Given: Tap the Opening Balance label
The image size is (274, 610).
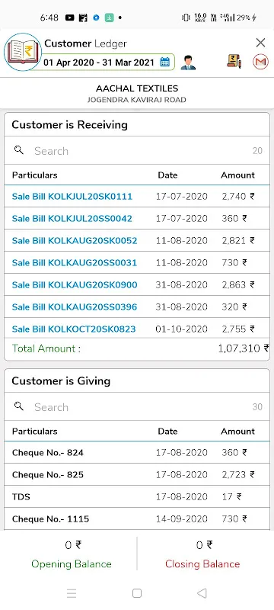Looking at the screenshot, I should point(72,563).
